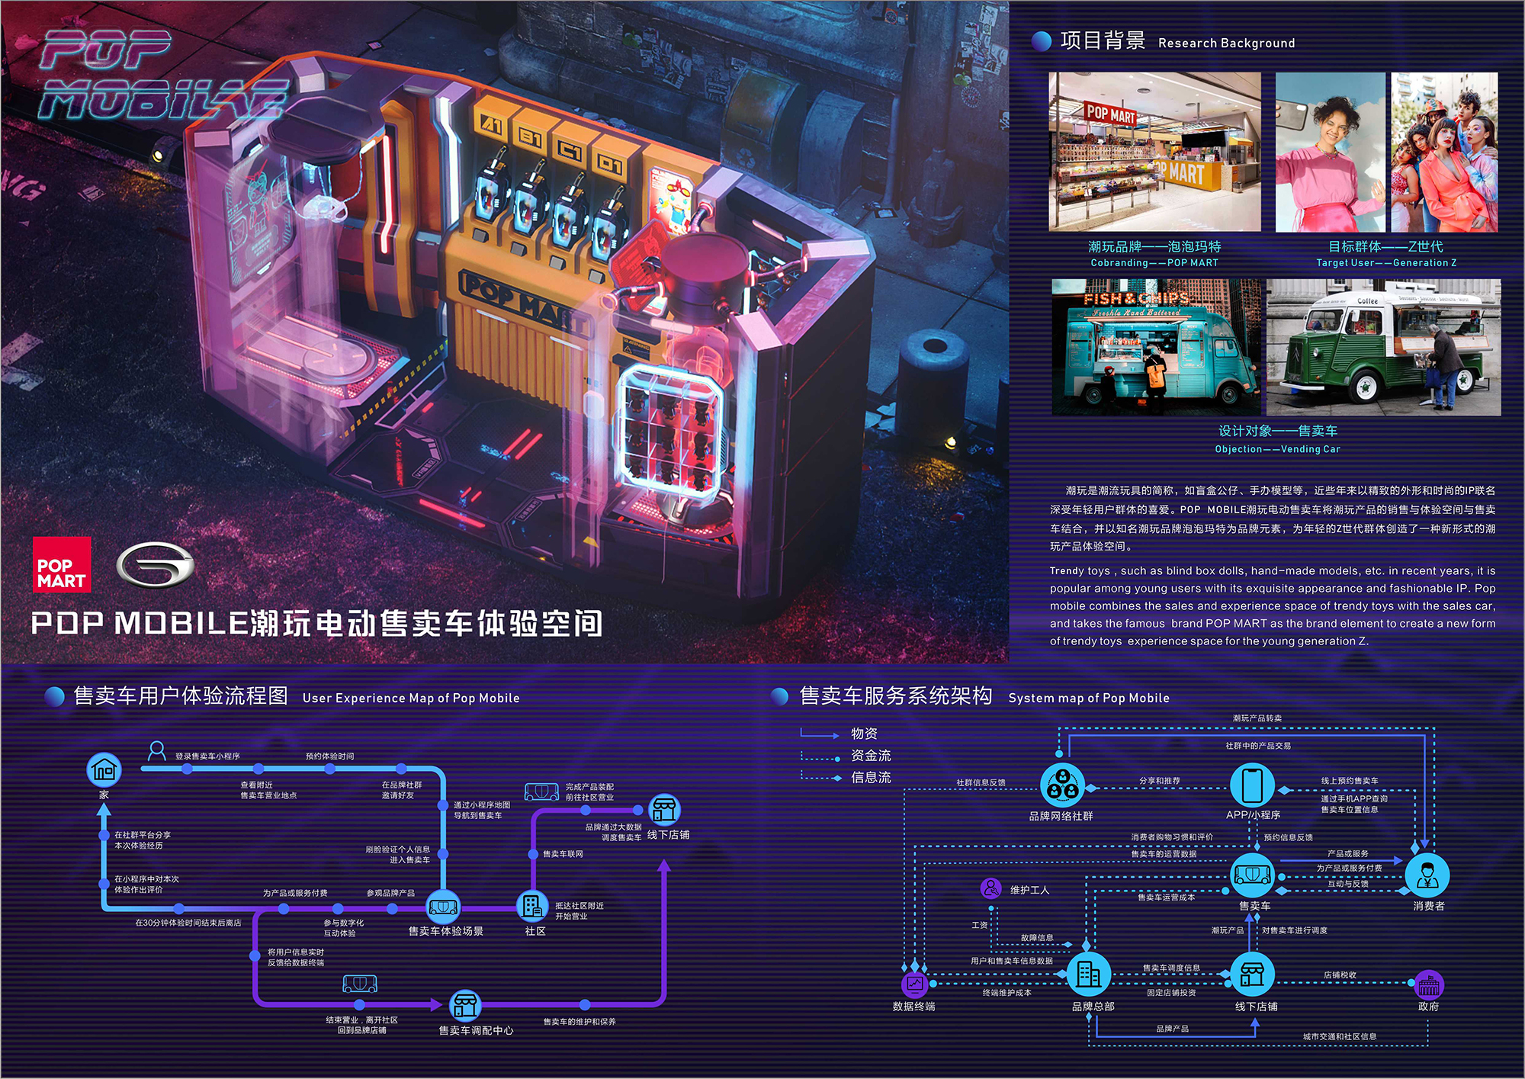
Task: Click the caption Objection——Vending Car
Action: tap(1277, 449)
